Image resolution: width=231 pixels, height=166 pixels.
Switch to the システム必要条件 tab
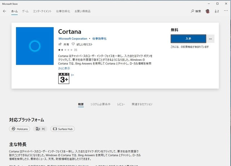pos(100,104)
